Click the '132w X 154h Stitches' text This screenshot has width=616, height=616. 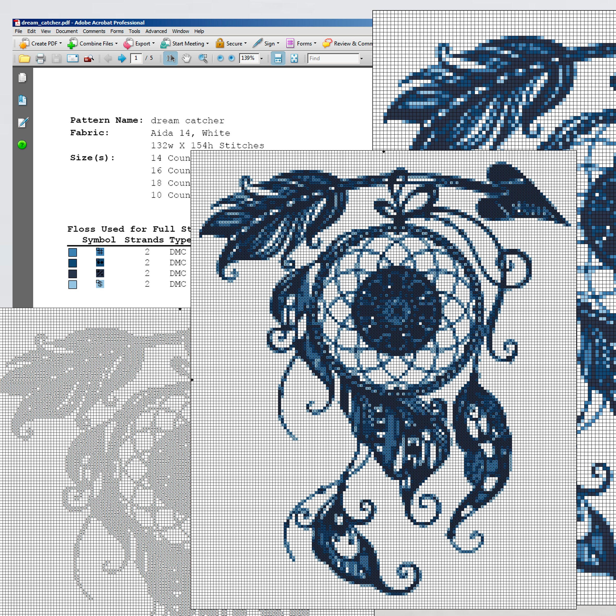(208, 145)
